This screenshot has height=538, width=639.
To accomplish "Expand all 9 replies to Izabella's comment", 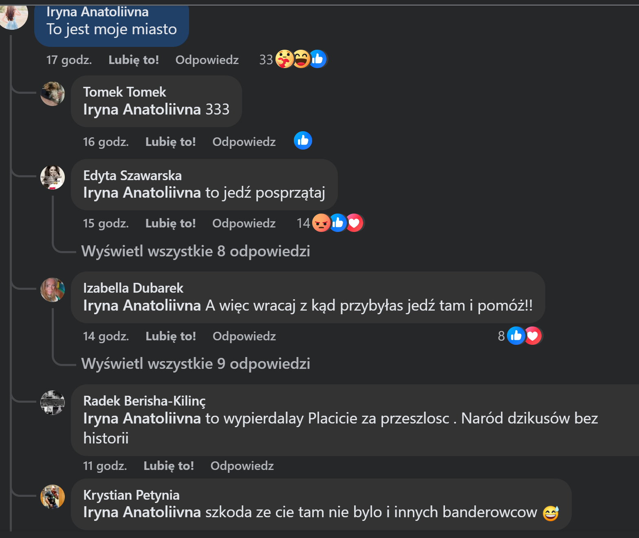I will click(196, 364).
